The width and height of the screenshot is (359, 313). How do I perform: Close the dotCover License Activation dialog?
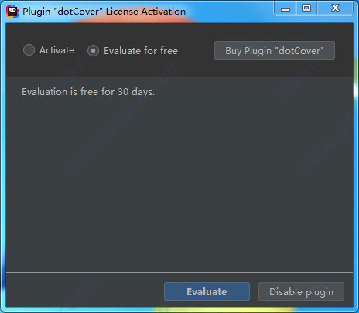(x=335, y=9)
